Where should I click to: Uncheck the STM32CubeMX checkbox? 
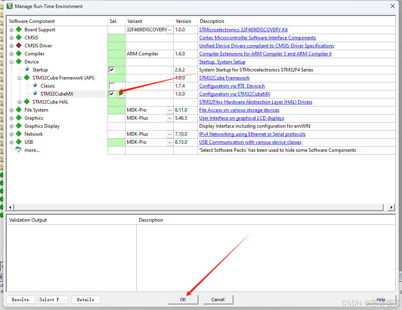click(111, 94)
